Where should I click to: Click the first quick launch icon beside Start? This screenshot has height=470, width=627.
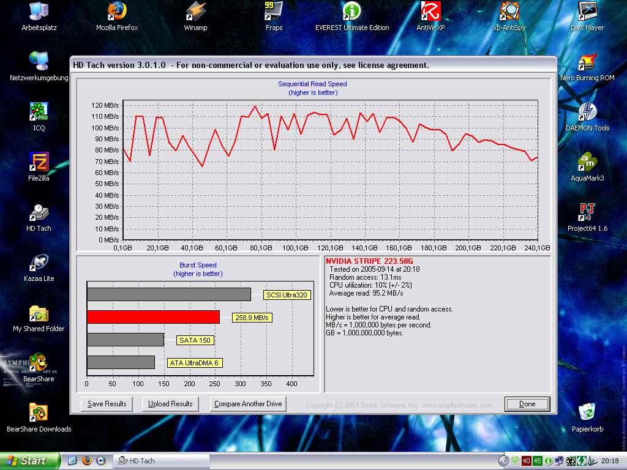click(x=72, y=460)
